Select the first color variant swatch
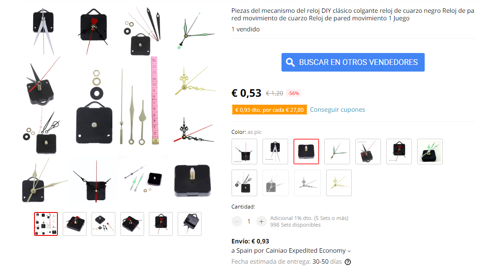The height and width of the screenshot is (273, 487). coord(244,152)
